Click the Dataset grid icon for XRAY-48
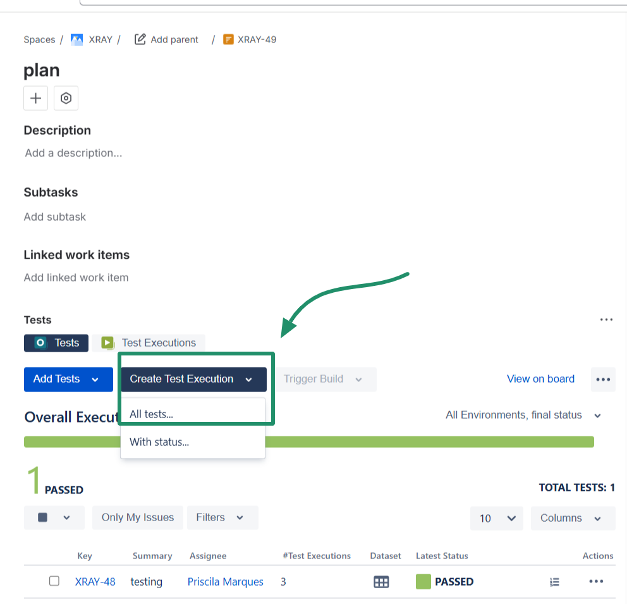This screenshot has width=627, height=604. 381,582
